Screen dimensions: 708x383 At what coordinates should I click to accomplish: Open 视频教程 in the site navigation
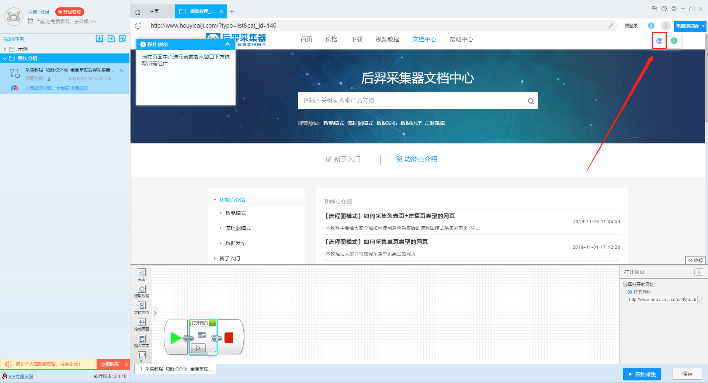pyautogui.click(x=388, y=39)
